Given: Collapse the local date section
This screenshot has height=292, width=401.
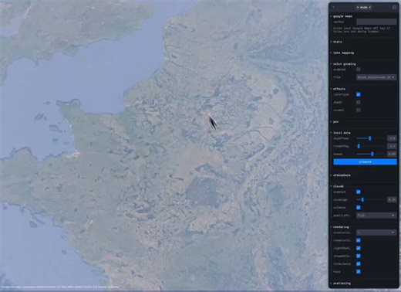Looking at the screenshot, I should tap(342, 133).
